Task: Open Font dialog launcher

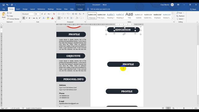Action: point(55,22)
